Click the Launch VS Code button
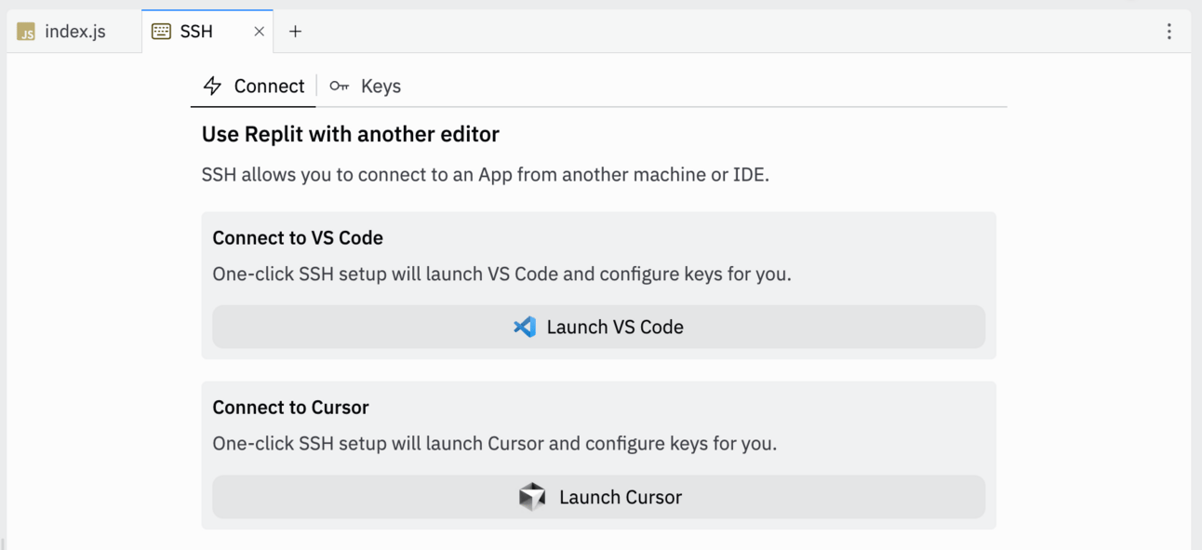 598,327
